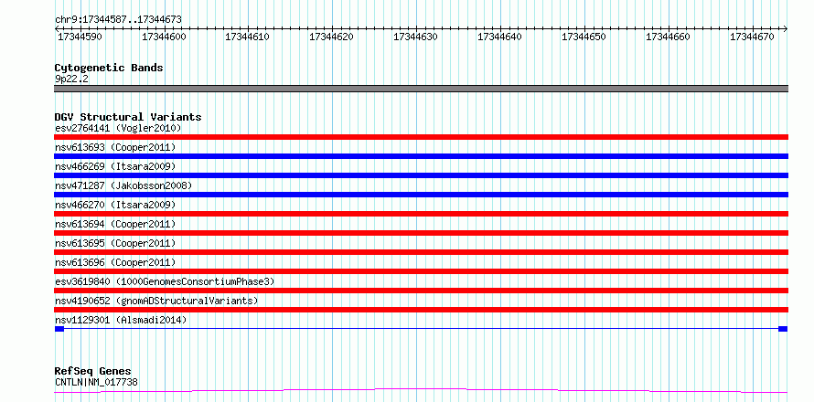Click the 17344660 ruler position

pos(669,37)
